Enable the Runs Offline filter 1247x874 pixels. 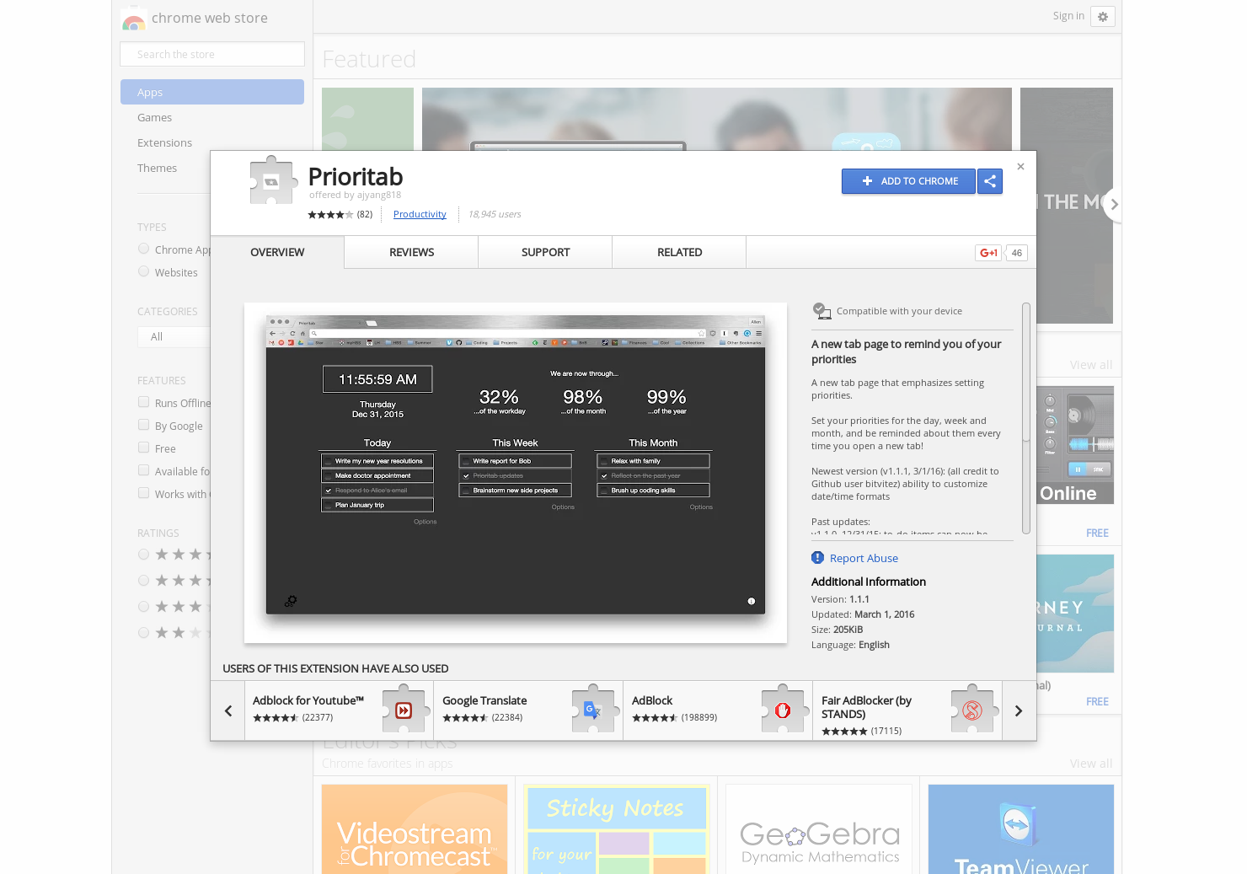click(x=143, y=402)
